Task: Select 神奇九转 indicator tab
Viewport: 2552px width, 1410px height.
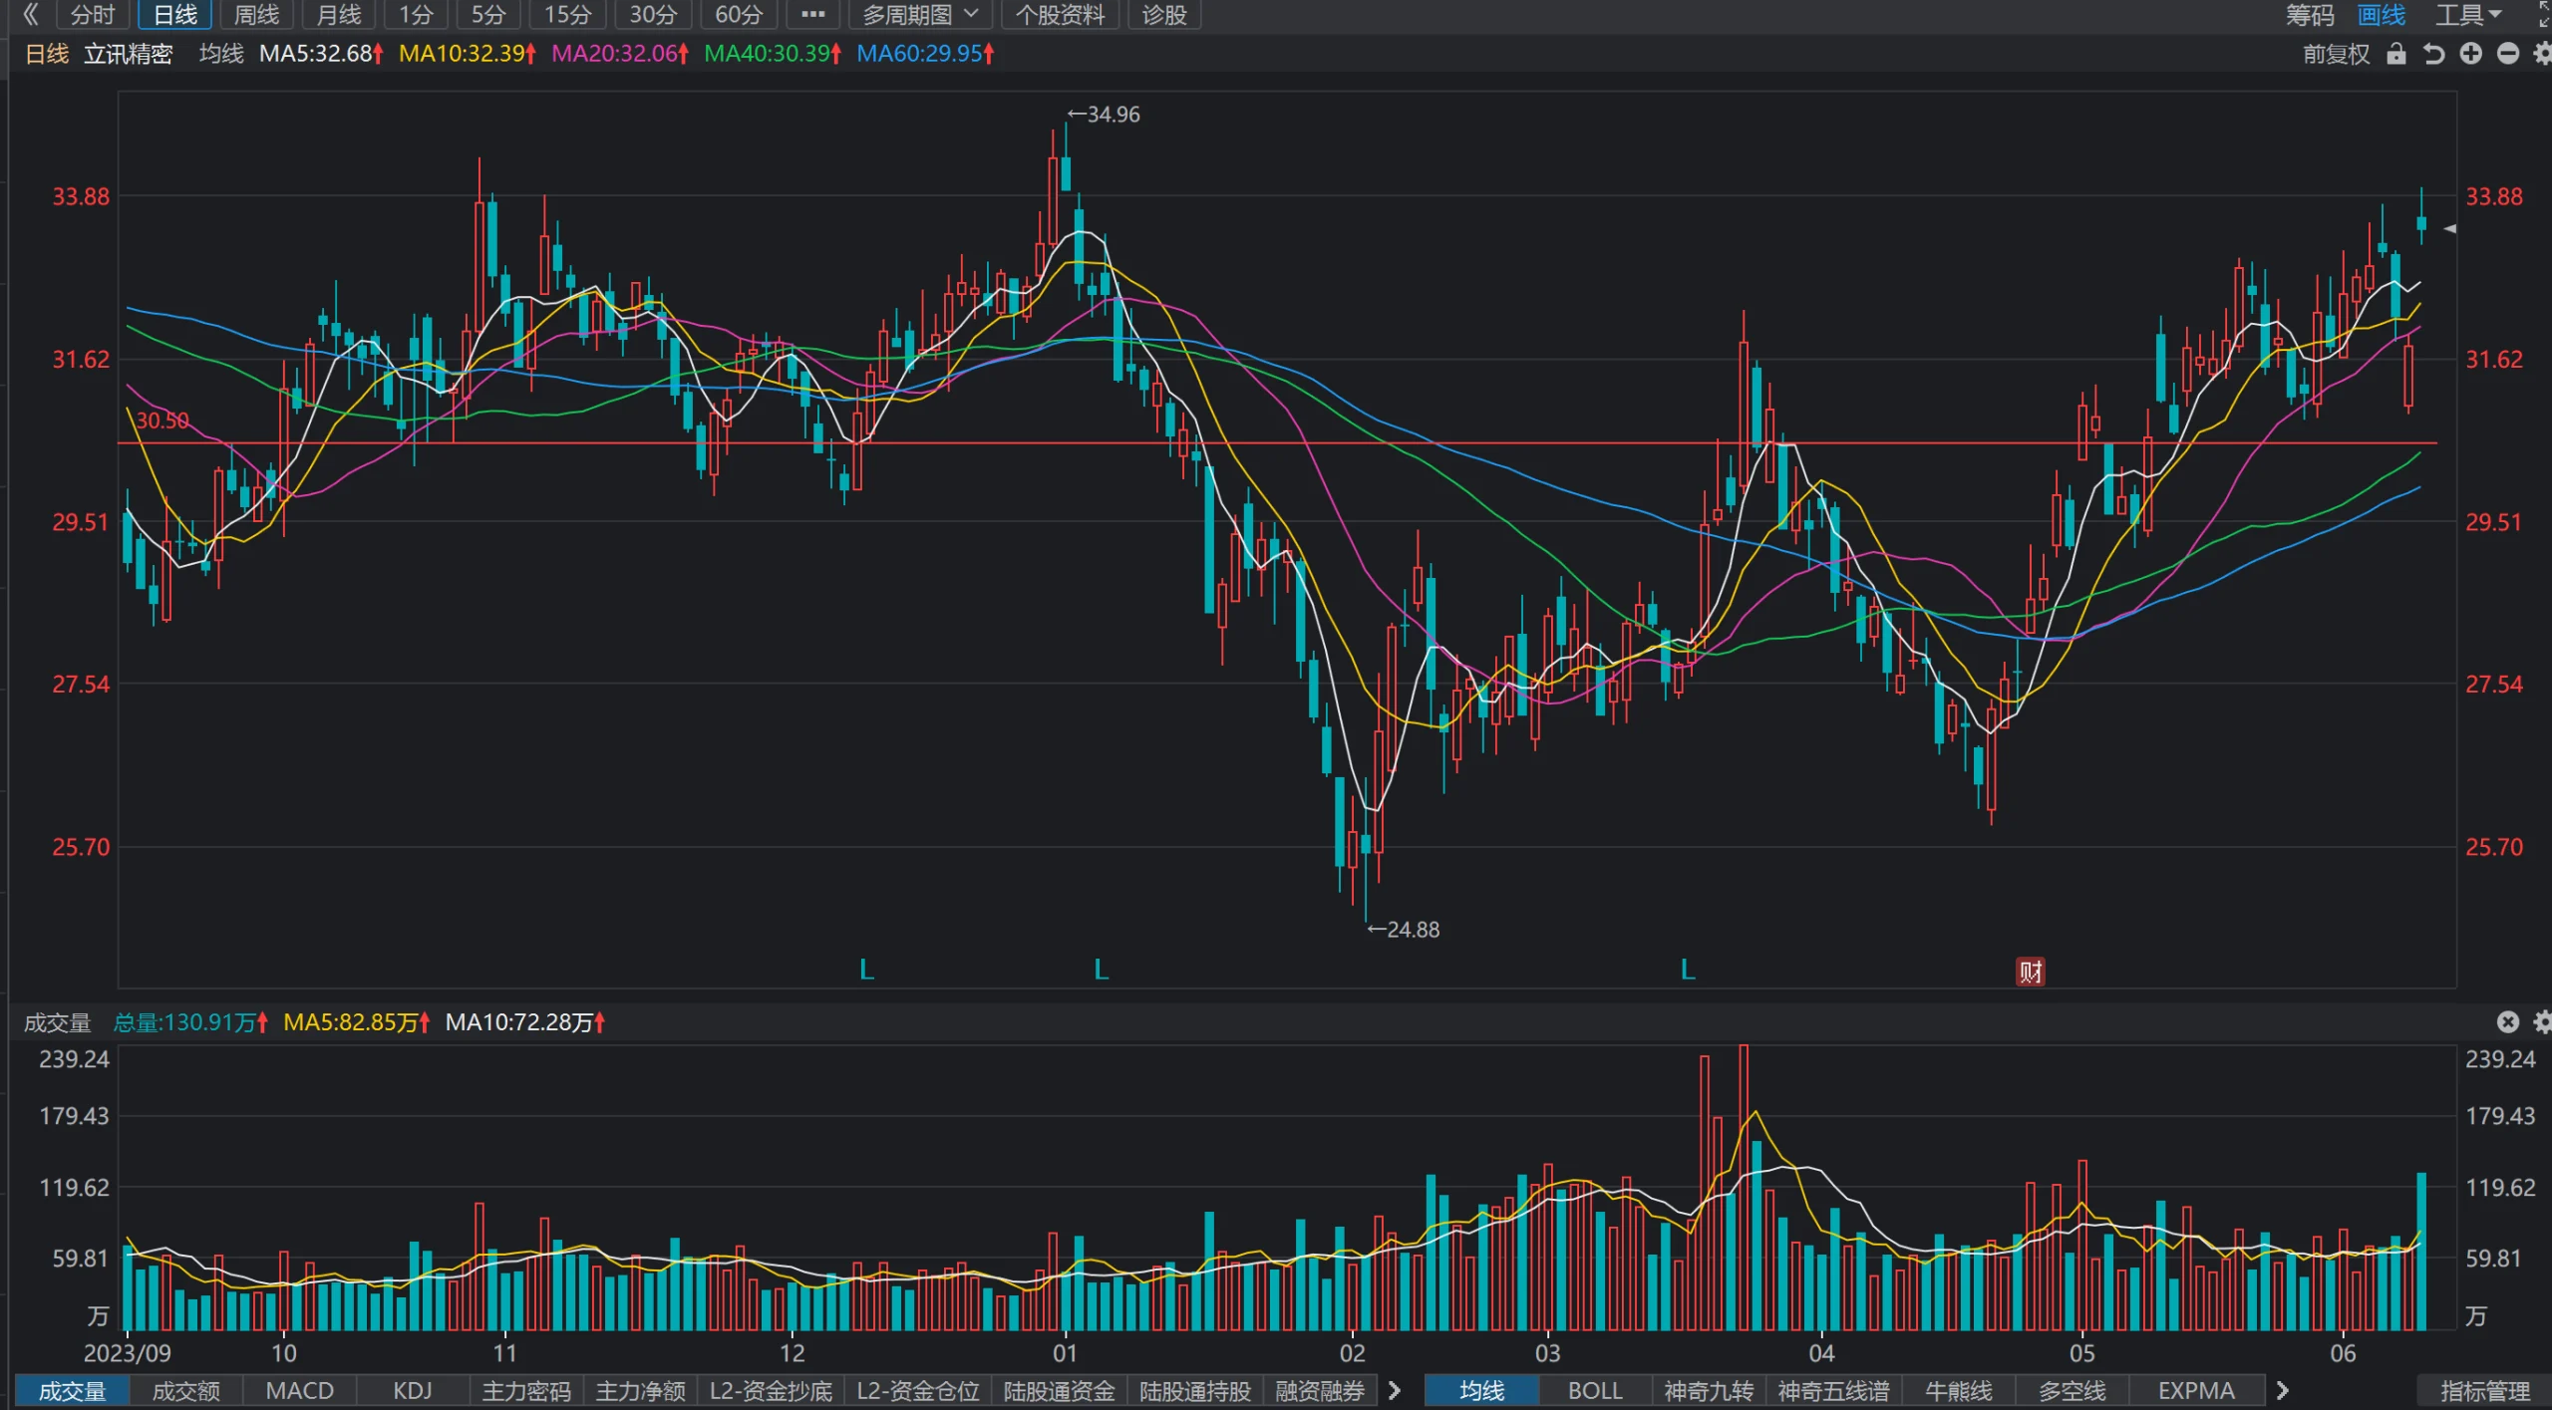Action: click(x=1709, y=1390)
